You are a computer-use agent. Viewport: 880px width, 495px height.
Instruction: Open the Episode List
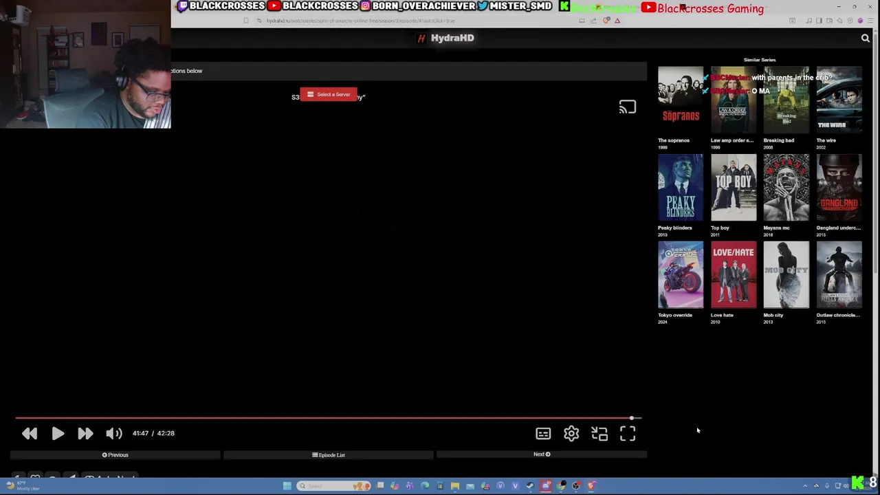click(x=329, y=454)
